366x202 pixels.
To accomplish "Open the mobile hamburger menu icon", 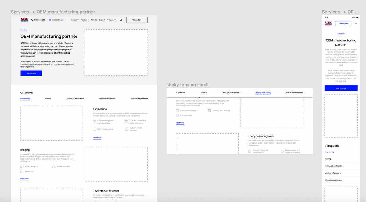I will [357, 23].
